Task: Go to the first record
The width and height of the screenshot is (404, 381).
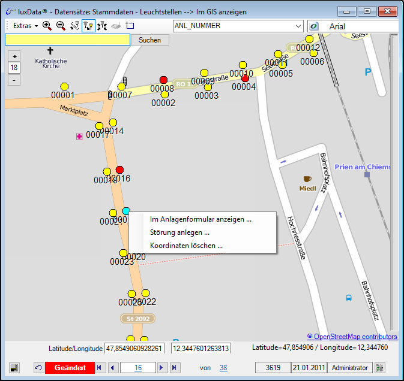Action: tap(100, 368)
